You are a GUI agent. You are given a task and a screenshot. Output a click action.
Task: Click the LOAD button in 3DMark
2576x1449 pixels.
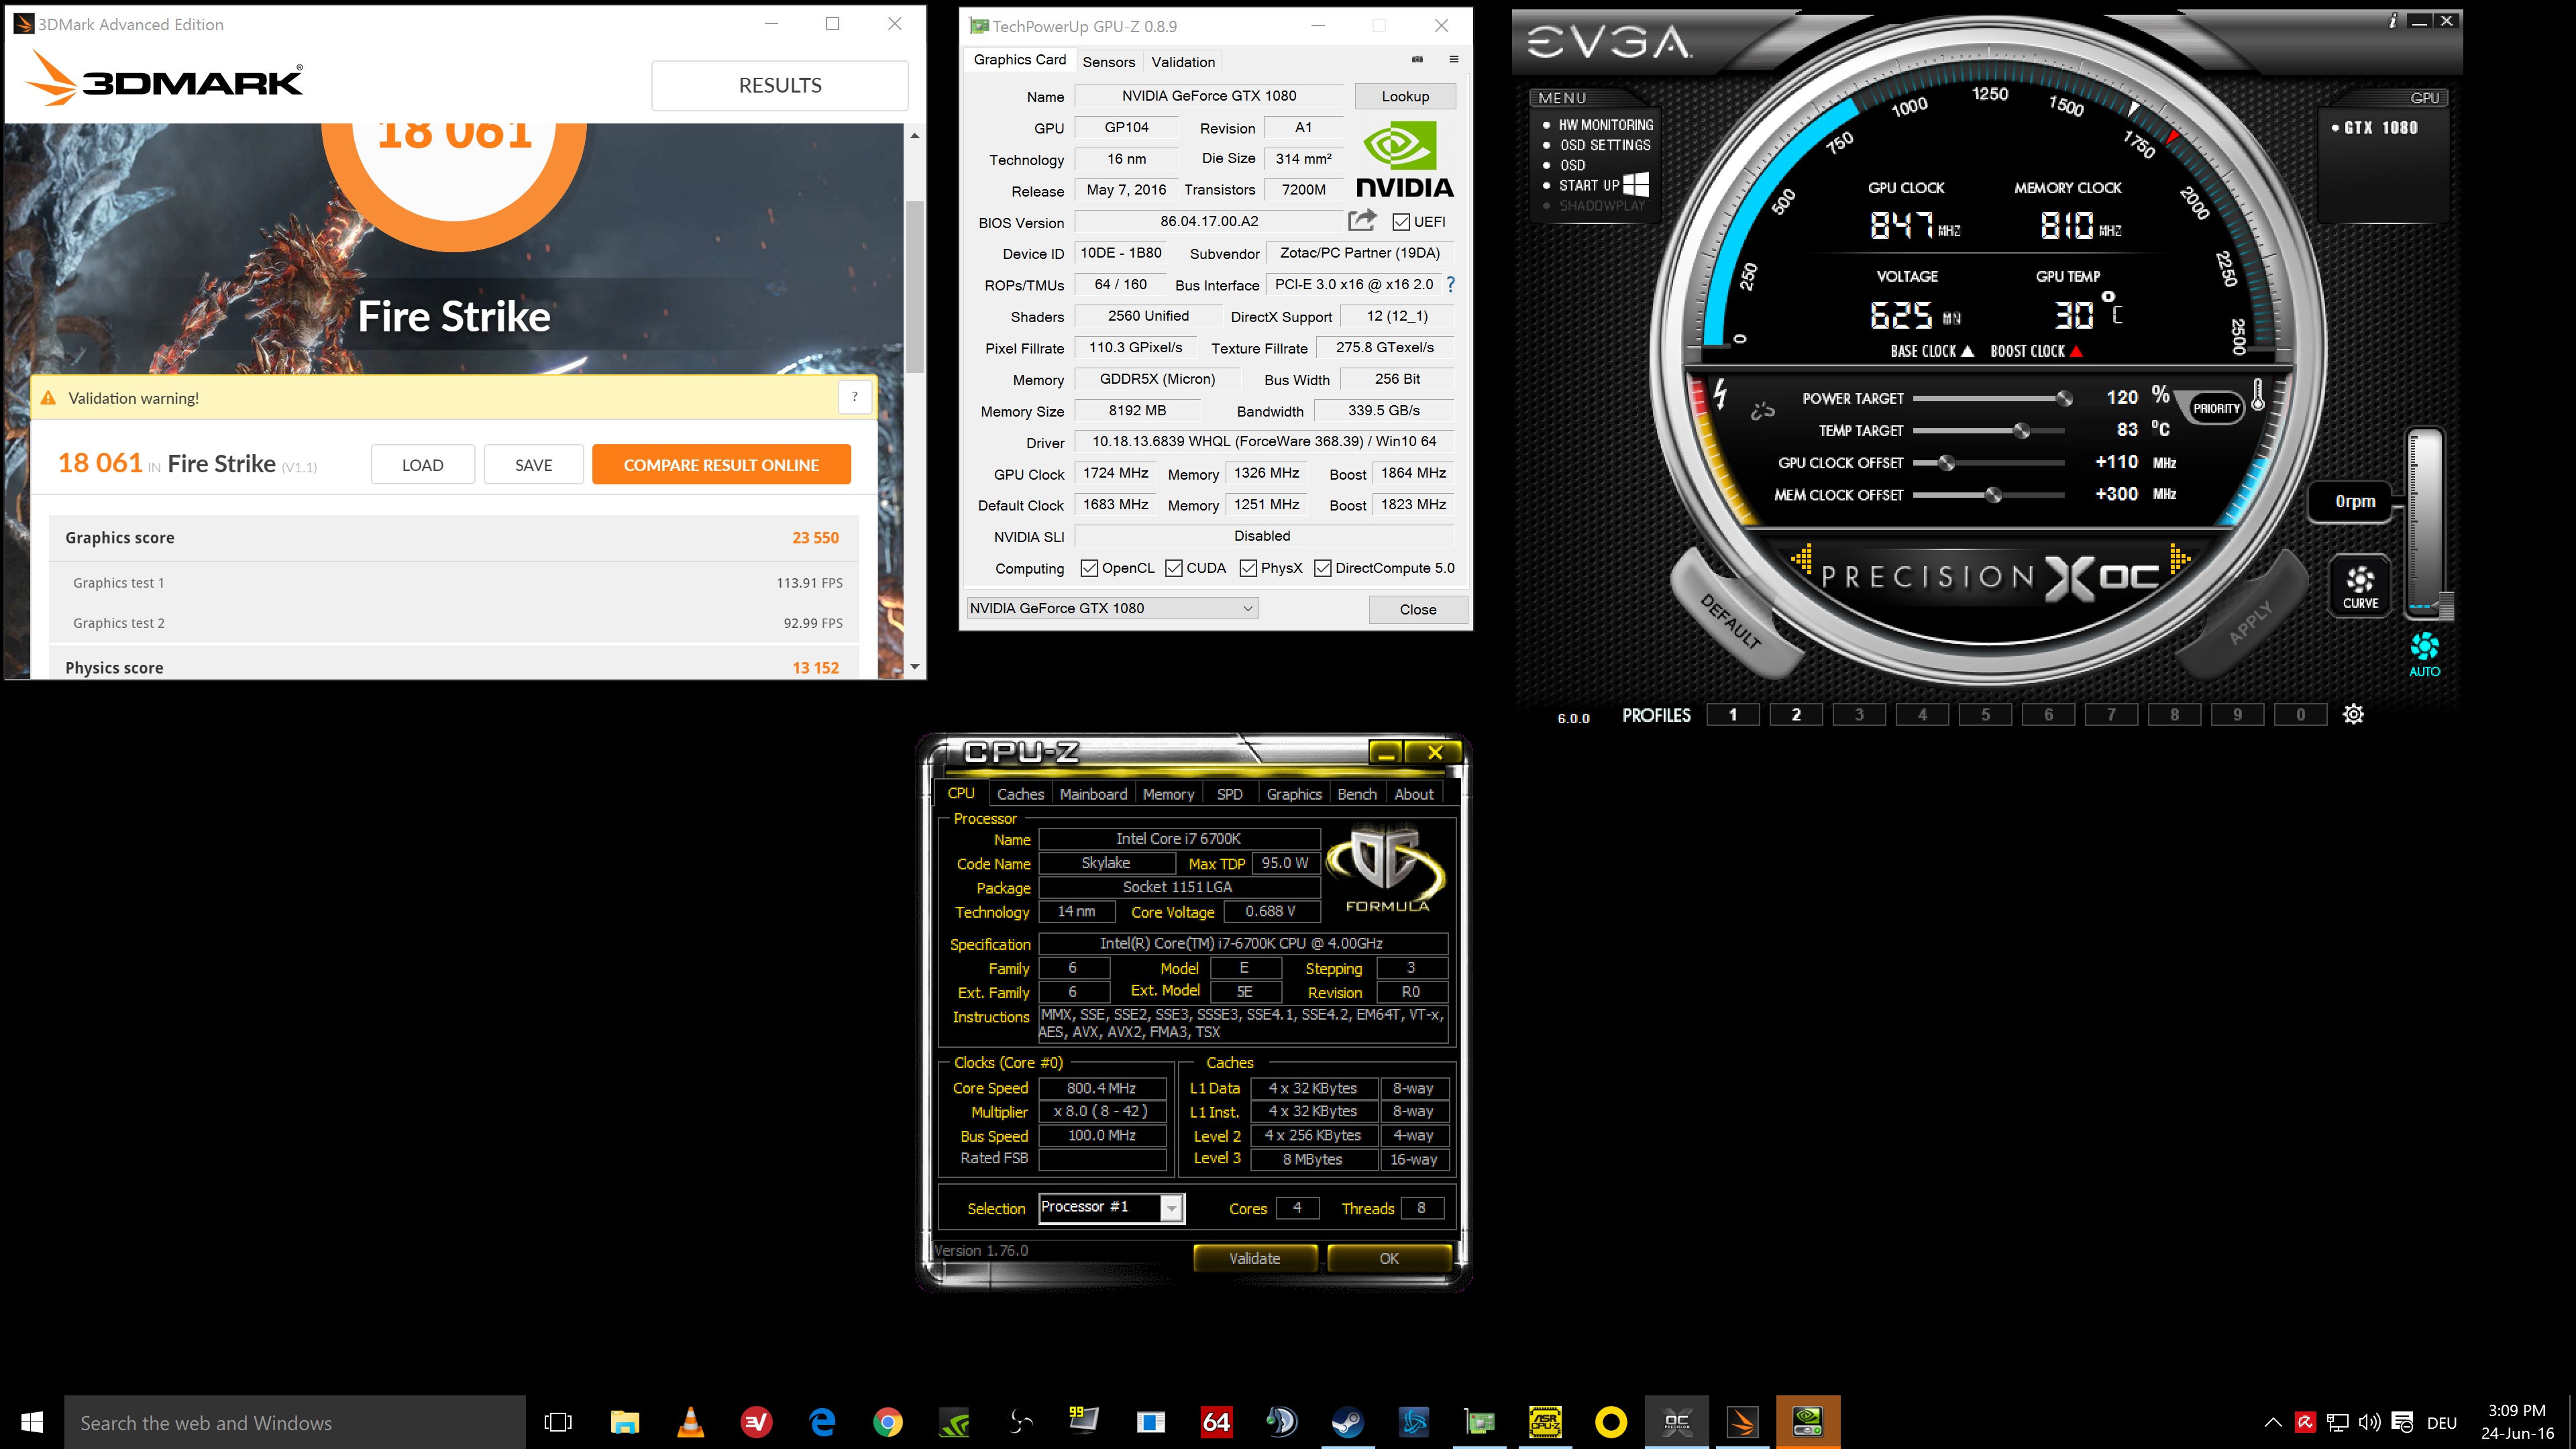(422, 464)
